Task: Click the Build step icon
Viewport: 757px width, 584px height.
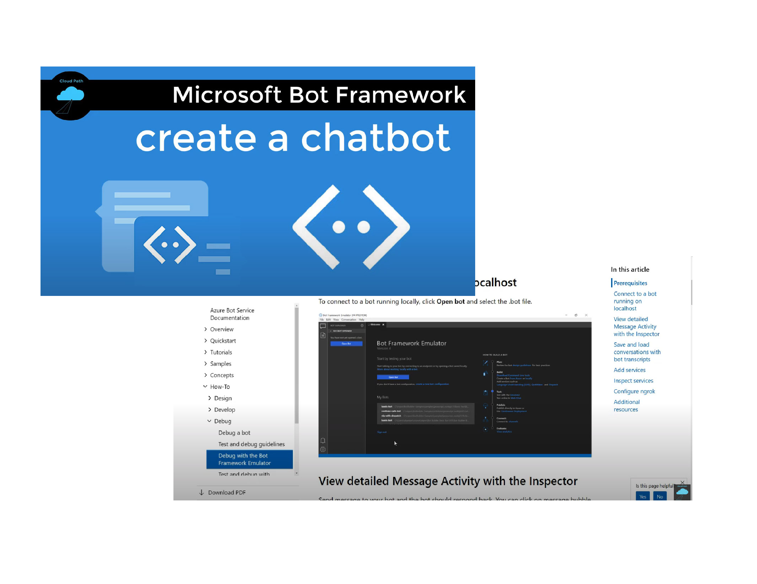Action: (x=485, y=373)
